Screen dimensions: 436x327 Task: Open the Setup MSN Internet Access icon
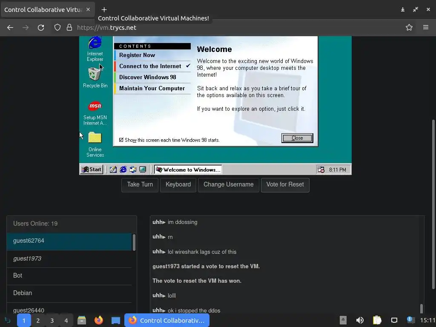tap(95, 112)
